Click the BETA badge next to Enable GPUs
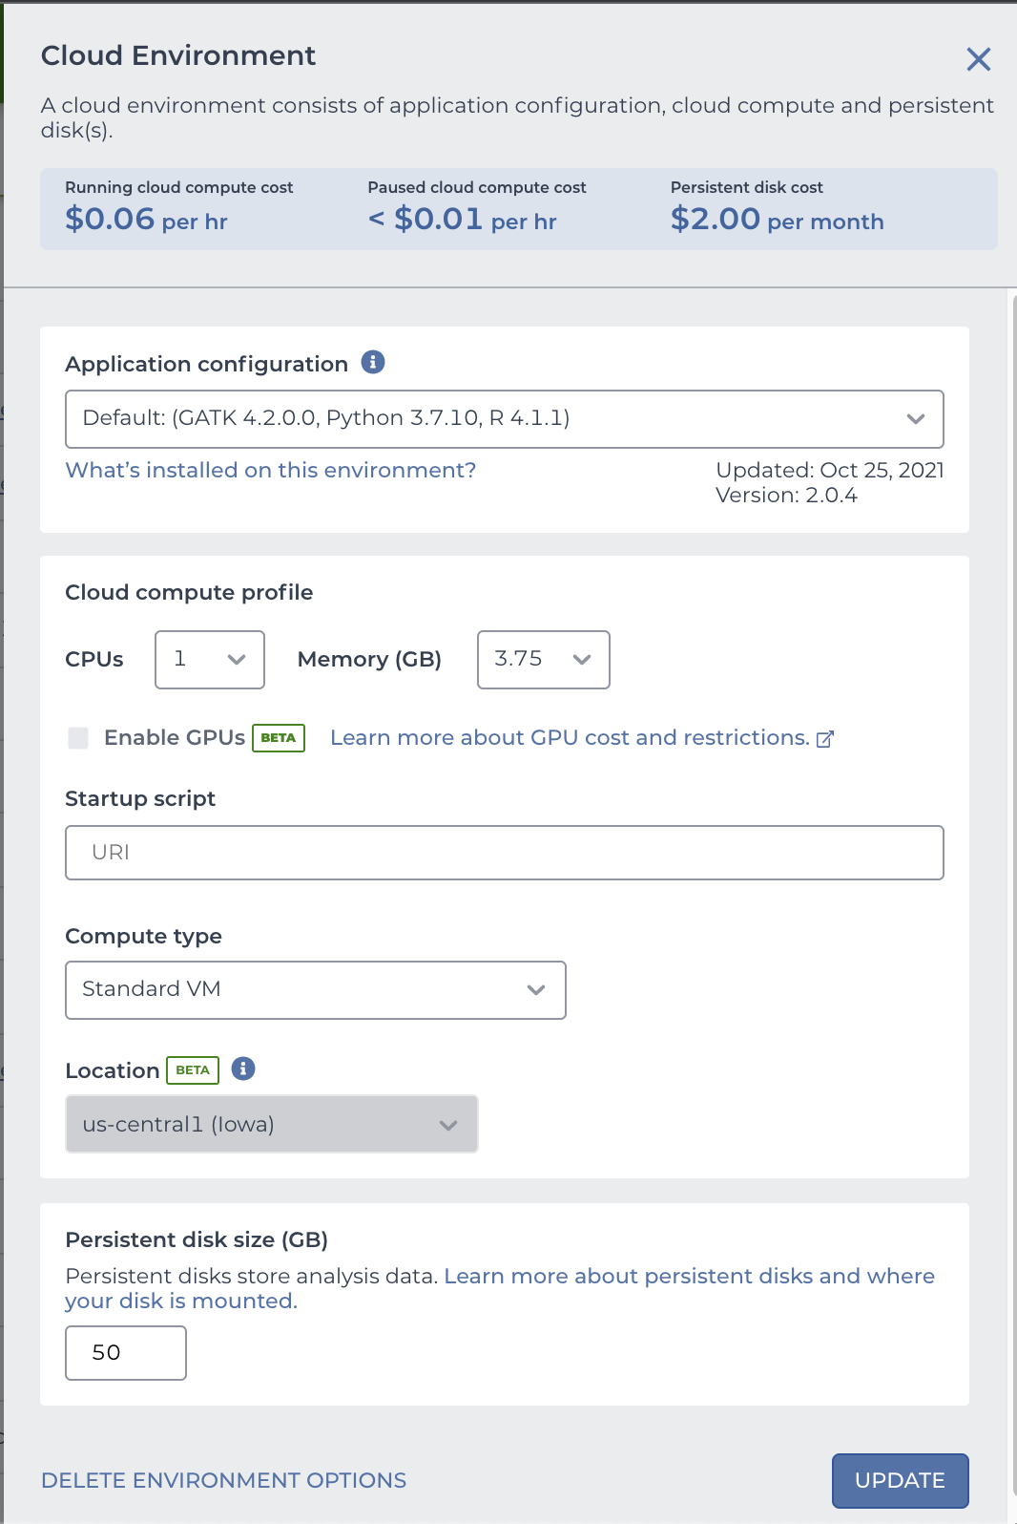 279,738
